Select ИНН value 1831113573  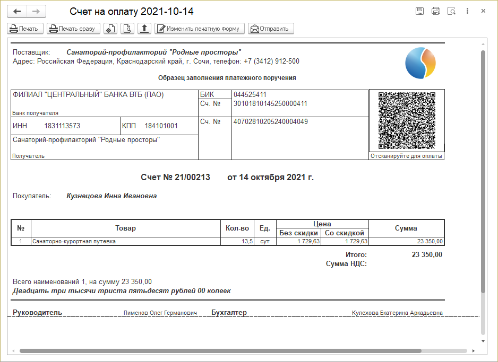point(62,126)
